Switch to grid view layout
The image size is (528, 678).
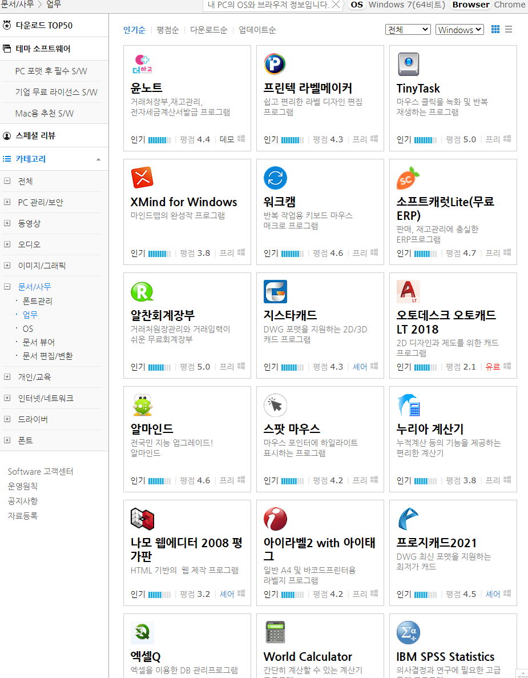tap(495, 29)
